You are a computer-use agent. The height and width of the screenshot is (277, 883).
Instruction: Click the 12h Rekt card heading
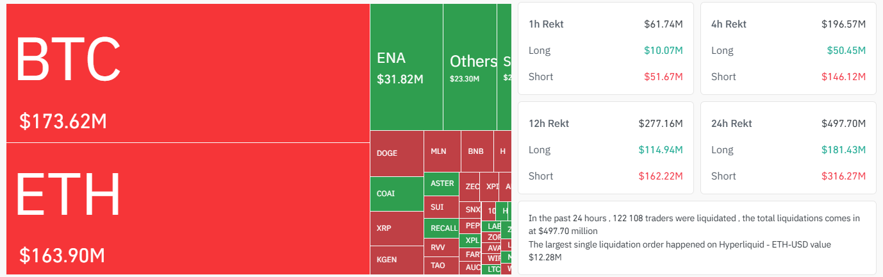tap(549, 123)
